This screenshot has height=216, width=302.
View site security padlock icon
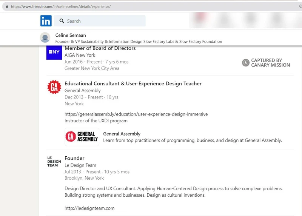pyautogui.click(x=7, y=6)
